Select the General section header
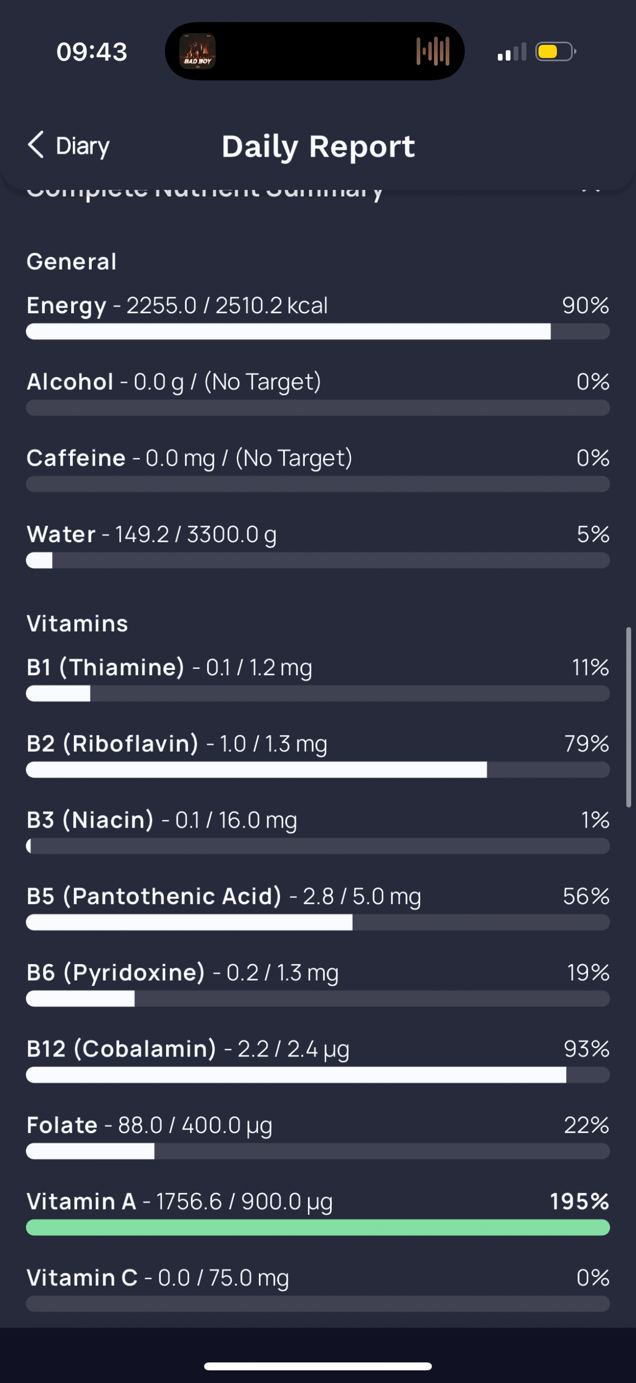 tap(71, 262)
